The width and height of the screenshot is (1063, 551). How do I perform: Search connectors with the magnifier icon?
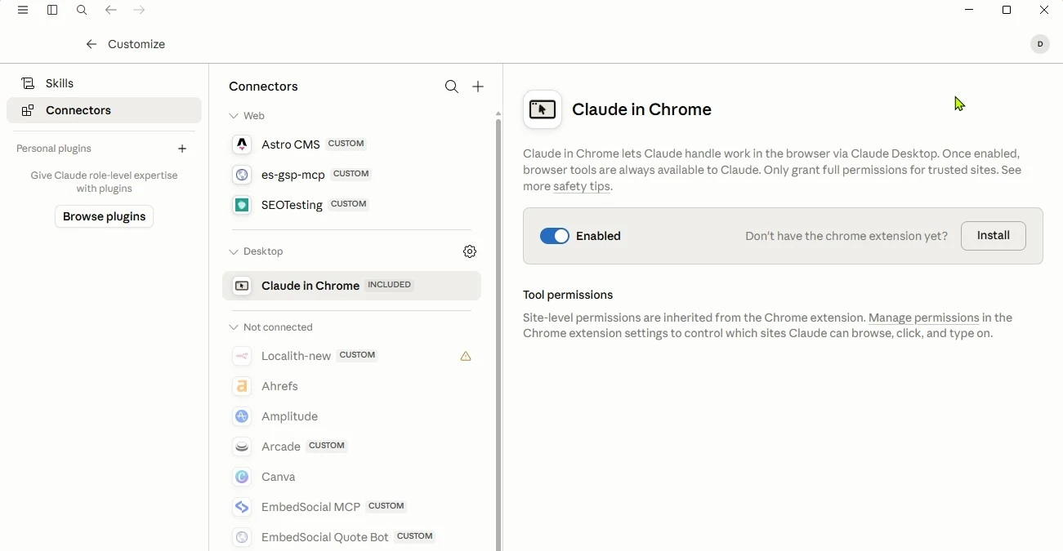452,87
